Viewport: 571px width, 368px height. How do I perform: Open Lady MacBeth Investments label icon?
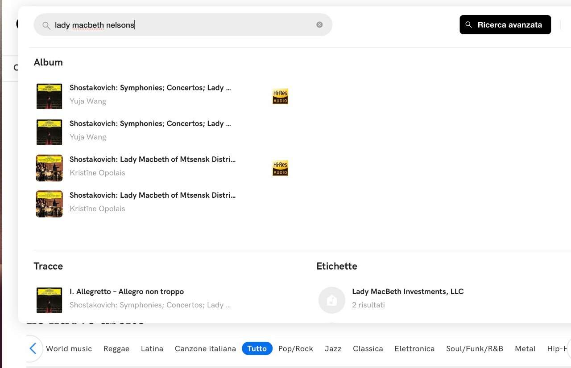point(331,300)
